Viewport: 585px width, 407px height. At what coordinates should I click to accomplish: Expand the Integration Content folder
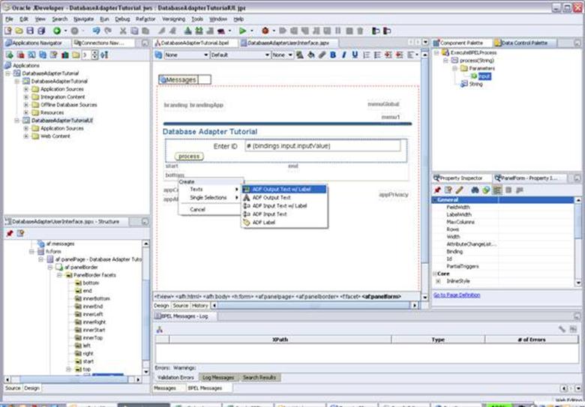26,97
